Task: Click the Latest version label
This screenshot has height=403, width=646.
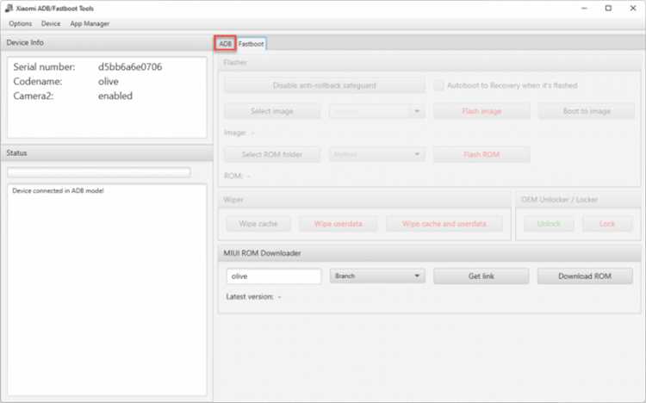Action: pos(250,297)
